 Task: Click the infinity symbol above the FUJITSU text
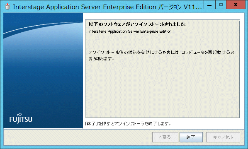(19, 114)
